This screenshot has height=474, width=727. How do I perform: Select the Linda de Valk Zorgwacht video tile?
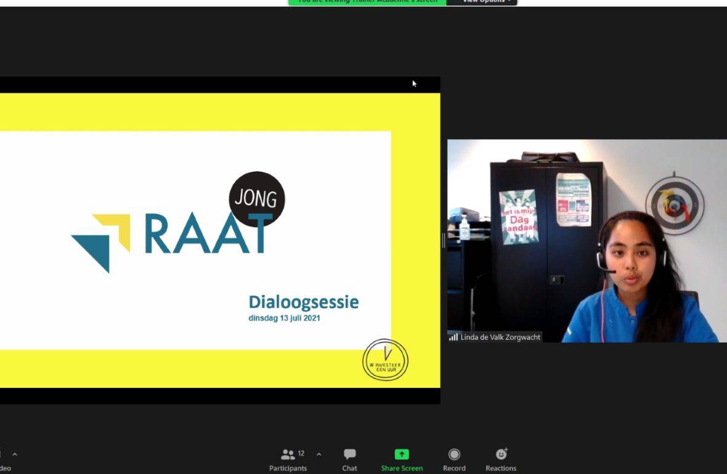(x=587, y=240)
